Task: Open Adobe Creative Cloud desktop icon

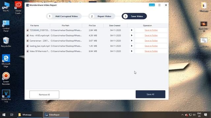Action: (18, 8)
